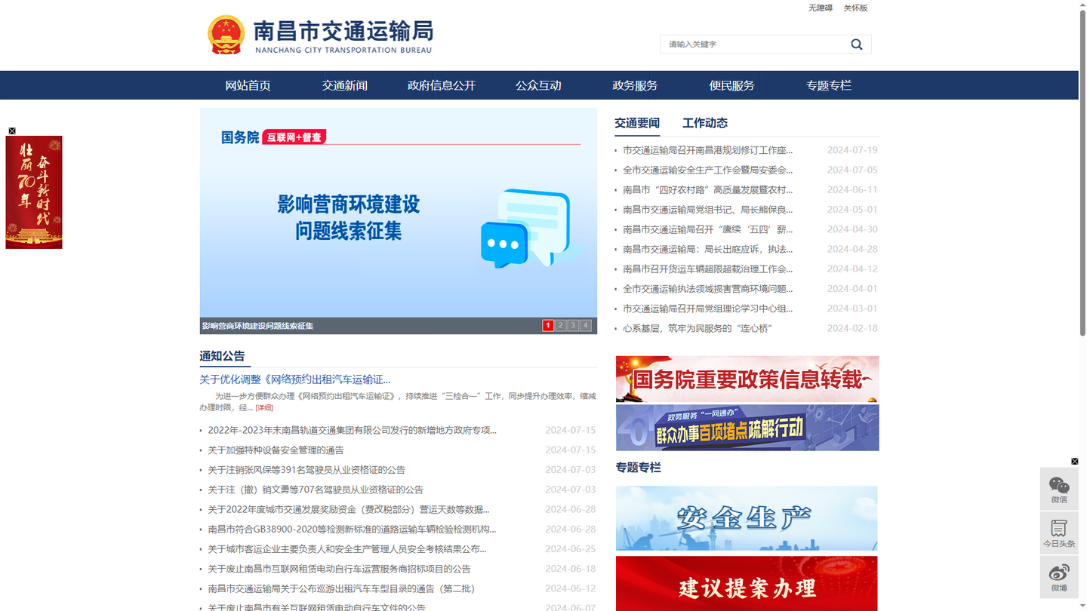Open 公众互动 menu item
Viewport: 1087px width, 611px height.
[x=538, y=85]
